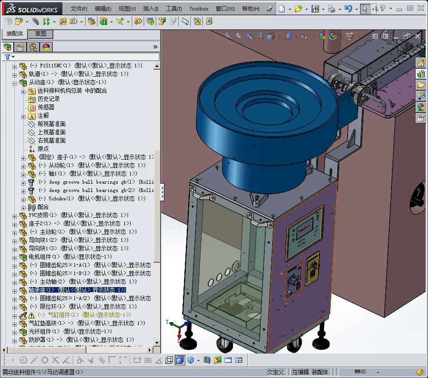428x378 pixels.
Task: Expand the panel tabs chevron »
Action: click(155, 47)
